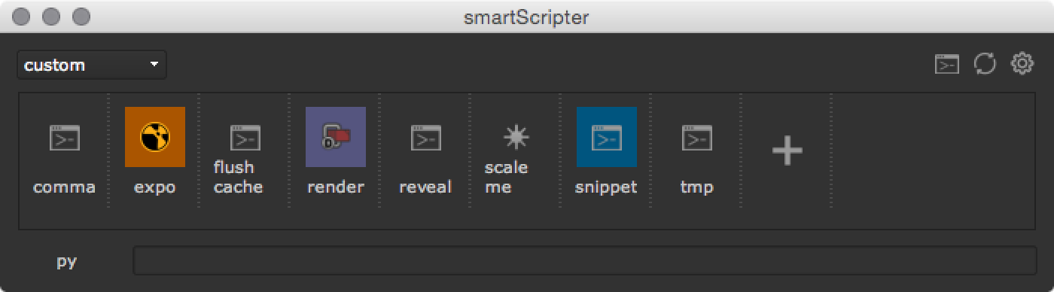Trigger the 'scale me' star icon script

516,159
